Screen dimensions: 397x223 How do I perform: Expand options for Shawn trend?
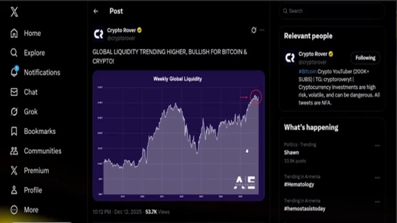coord(377,145)
